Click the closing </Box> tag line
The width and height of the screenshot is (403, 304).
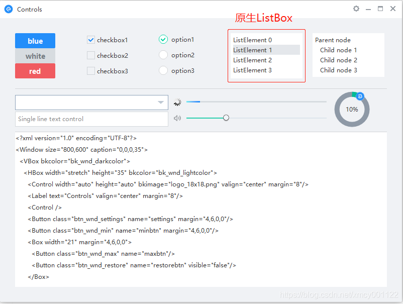tap(38, 277)
